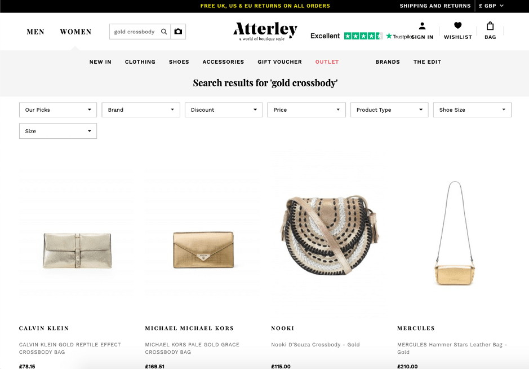Open the Michael Kors gold envelope bag image
The height and width of the screenshot is (369, 529).
click(203, 250)
